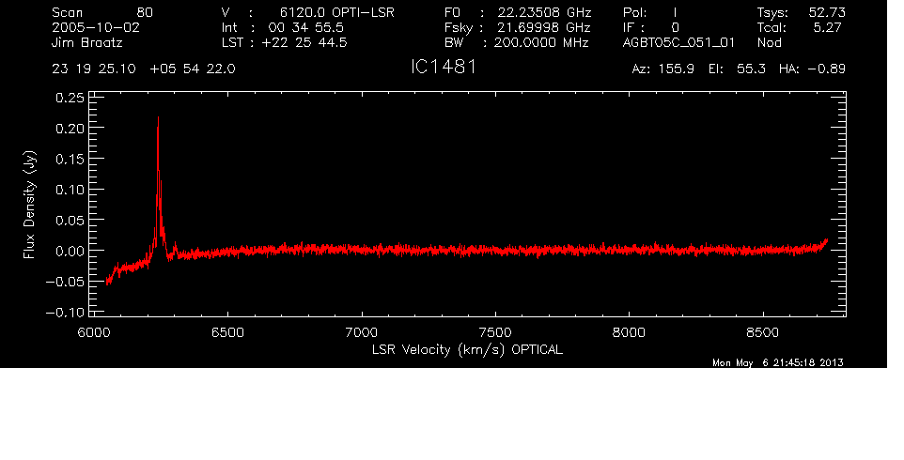Click the 7500 x-axis tick label
This screenshot has width=904, height=460.
tap(495, 332)
